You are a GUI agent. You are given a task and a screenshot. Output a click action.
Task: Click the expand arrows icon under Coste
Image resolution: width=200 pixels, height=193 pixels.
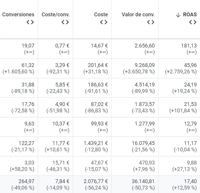pos(104,22)
